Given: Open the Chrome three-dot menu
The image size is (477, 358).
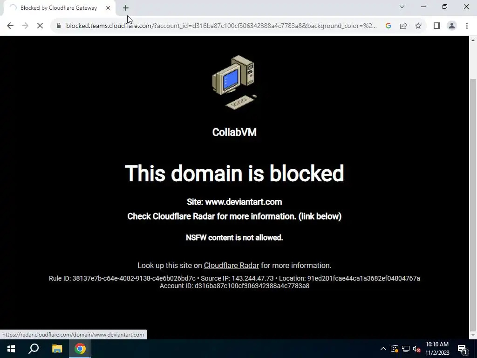Looking at the screenshot, I should pos(467,26).
